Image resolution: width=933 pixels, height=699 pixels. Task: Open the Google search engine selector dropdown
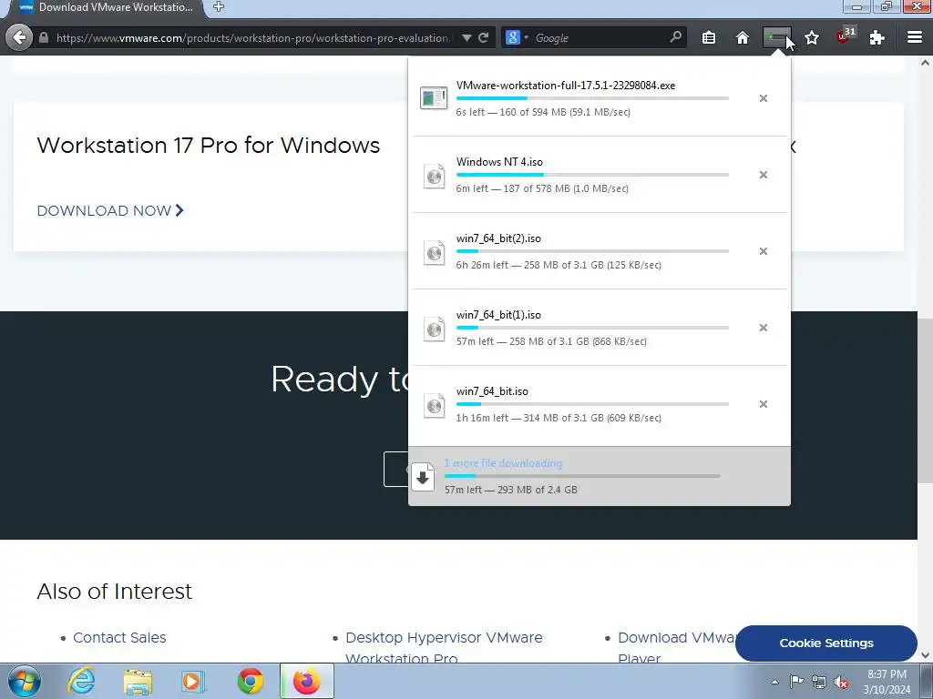pyautogui.click(x=517, y=38)
